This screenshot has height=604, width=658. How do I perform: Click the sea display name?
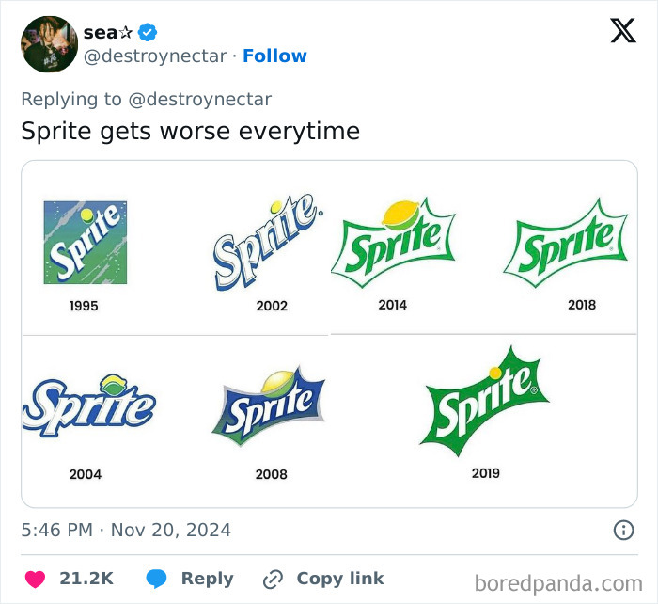101,32
